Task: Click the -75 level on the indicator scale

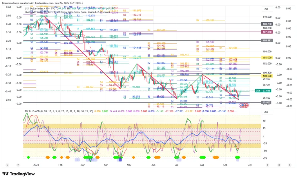Action: pyautogui.click(x=265, y=158)
